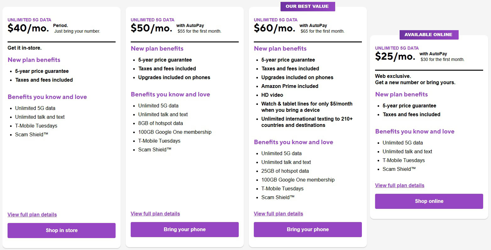
Task: Click the Web exclusive text
Action: tap(393, 76)
